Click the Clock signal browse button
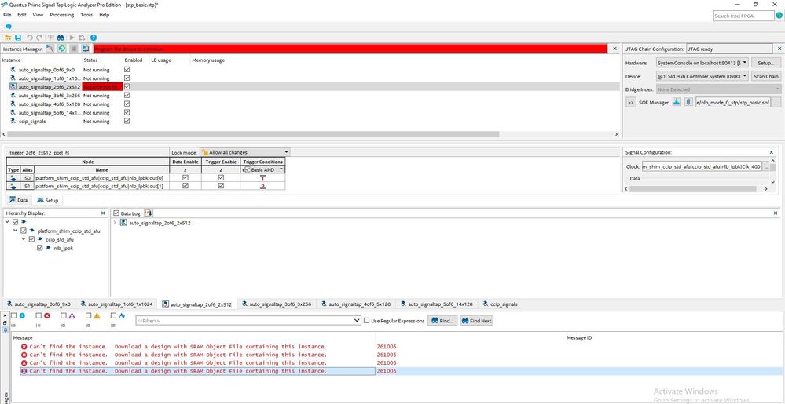 click(x=766, y=167)
